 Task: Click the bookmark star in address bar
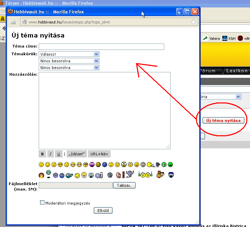[193, 22]
